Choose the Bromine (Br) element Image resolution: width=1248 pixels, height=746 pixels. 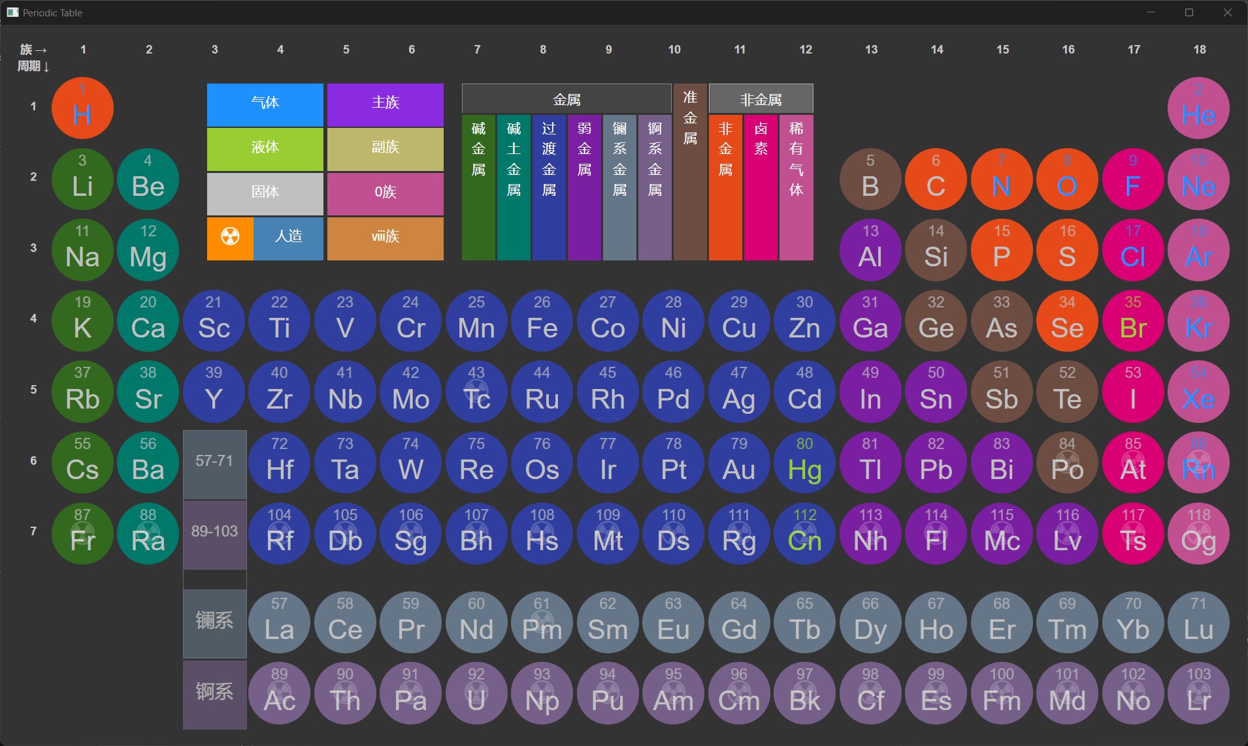[x=1133, y=321]
